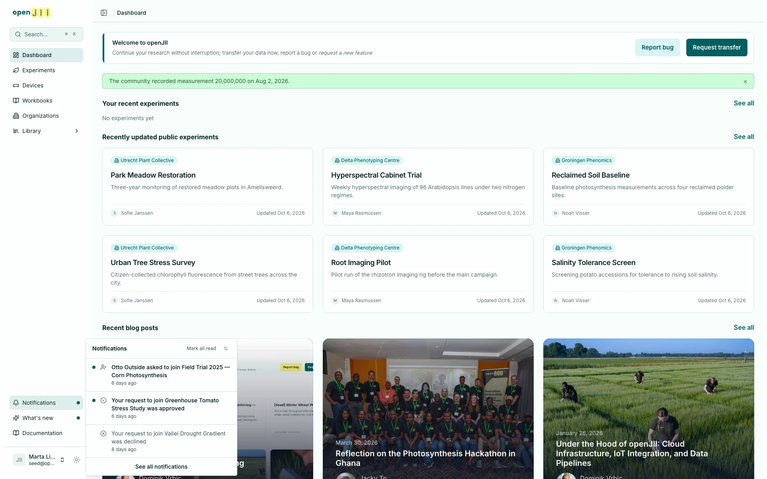The image size is (767, 479).
Task: Click Mark all read
Action: (201, 348)
